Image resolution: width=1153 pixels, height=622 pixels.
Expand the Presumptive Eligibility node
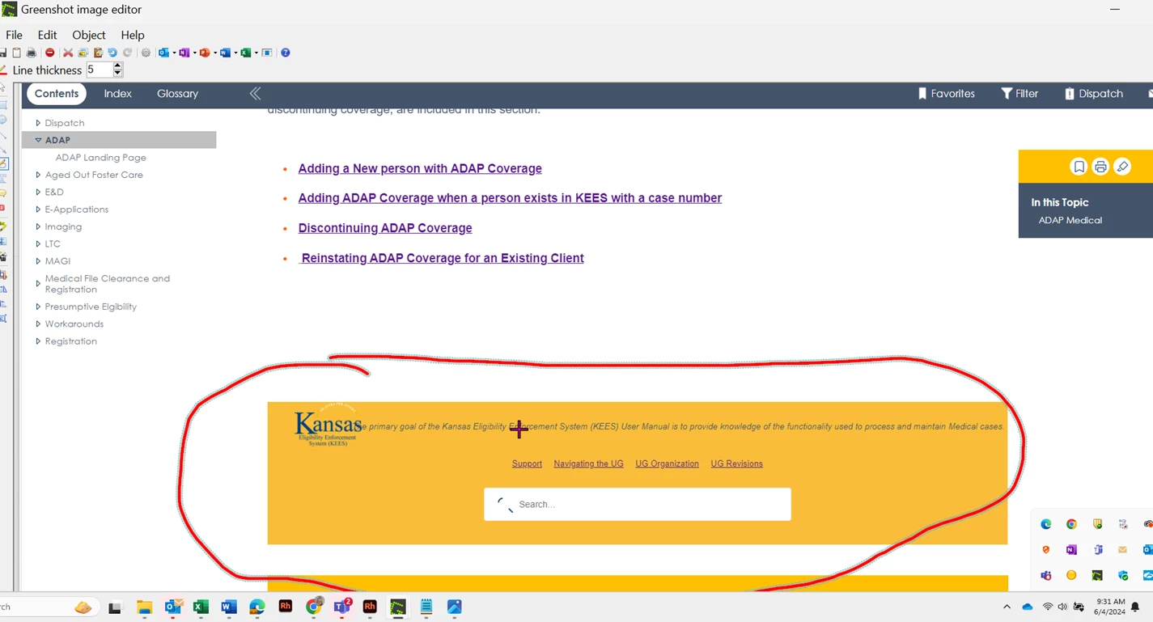click(38, 307)
